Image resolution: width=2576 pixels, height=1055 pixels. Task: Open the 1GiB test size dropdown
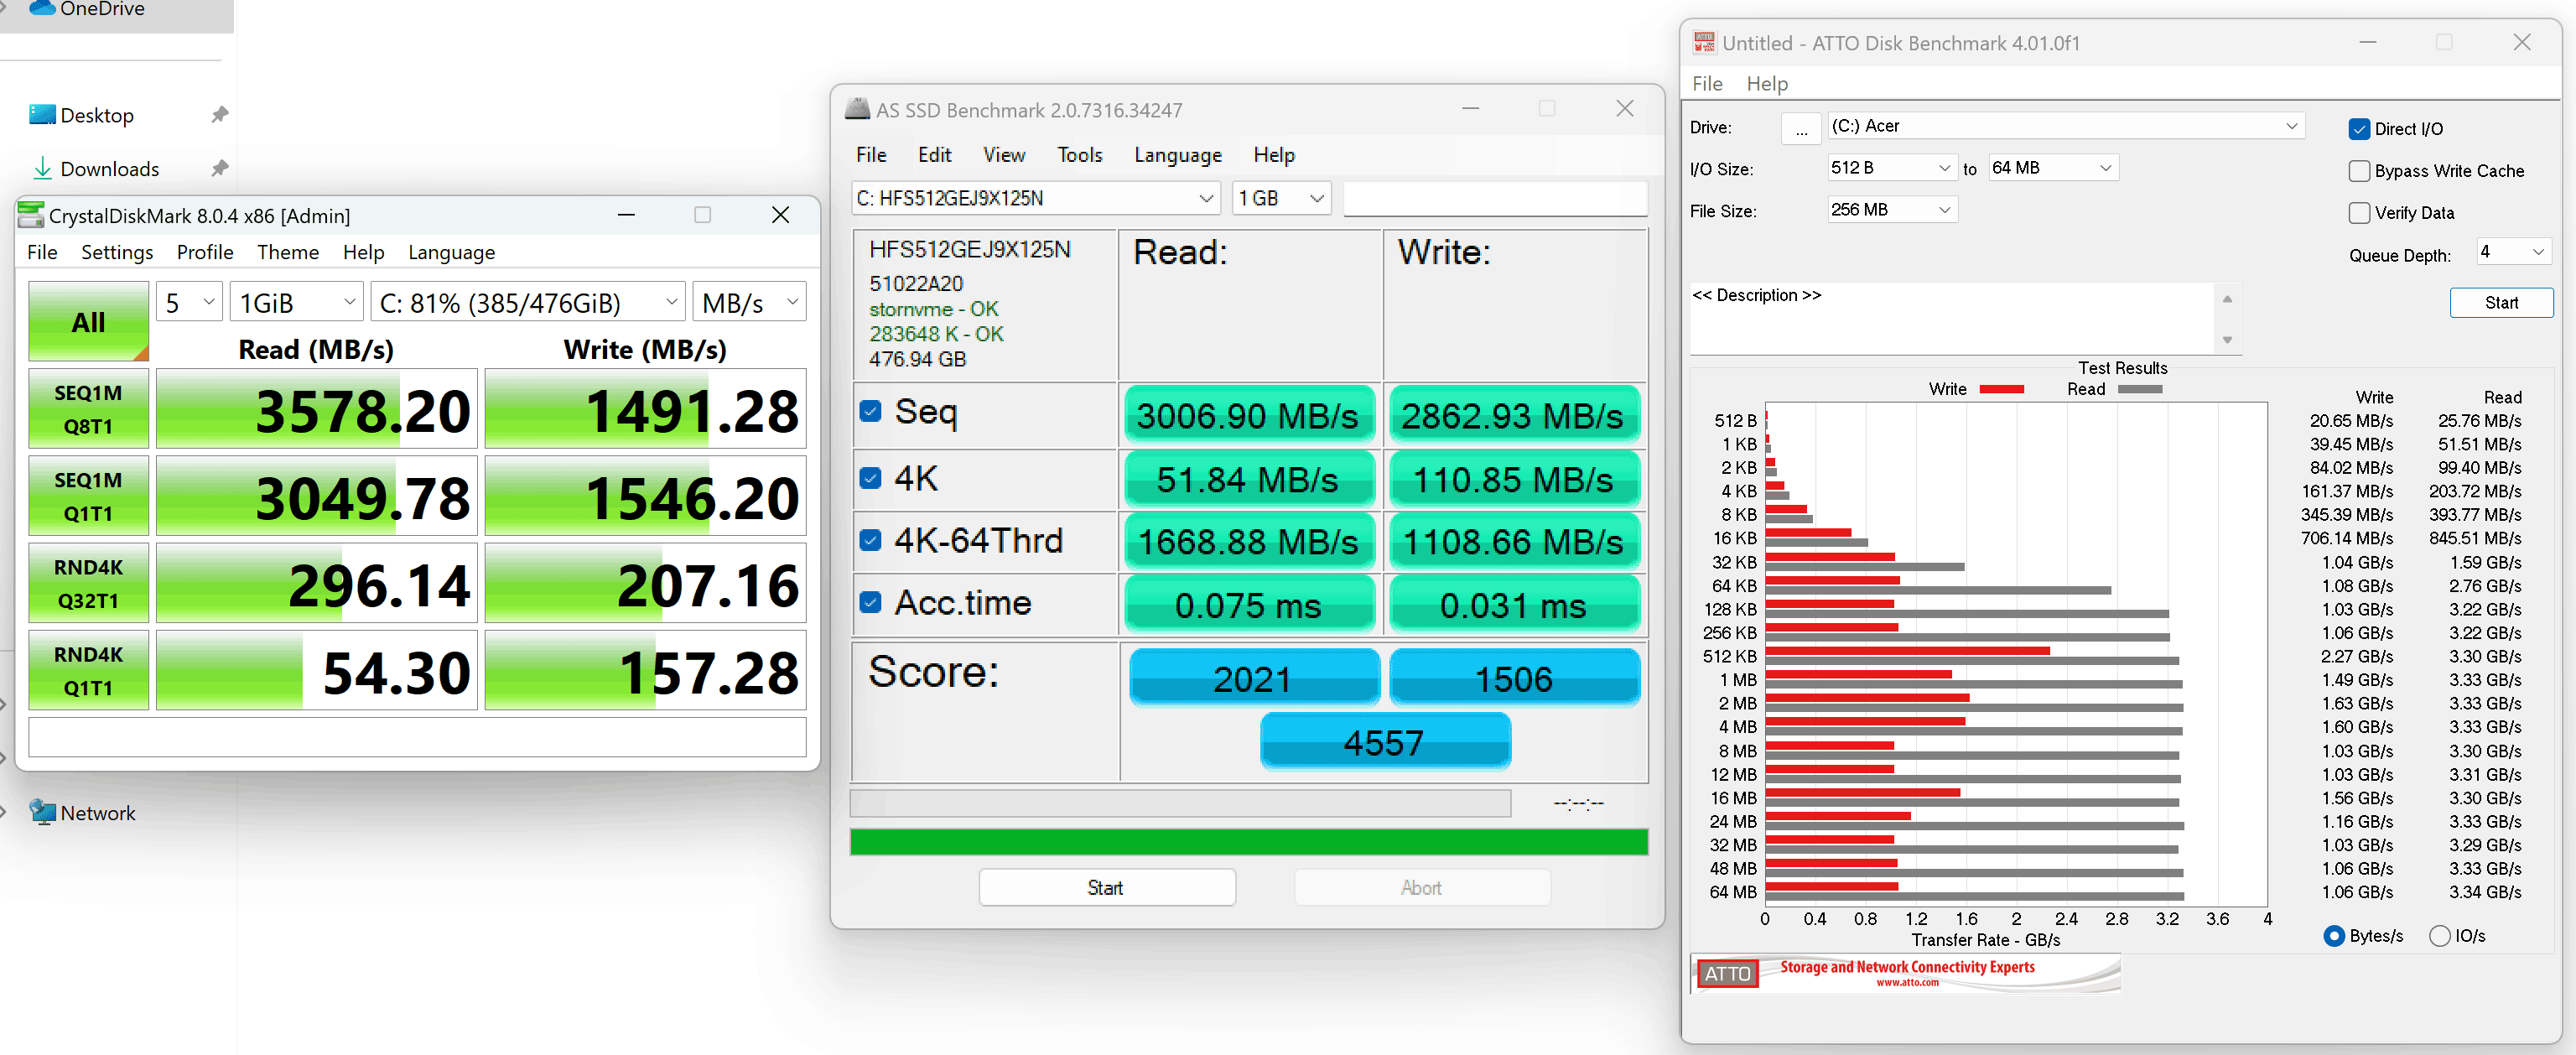pyautogui.click(x=297, y=302)
